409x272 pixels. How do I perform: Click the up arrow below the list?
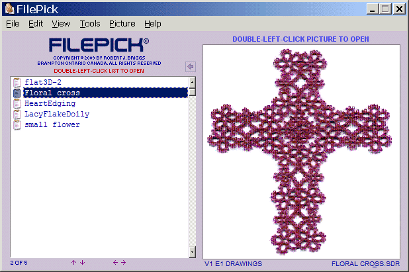[74, 262]
